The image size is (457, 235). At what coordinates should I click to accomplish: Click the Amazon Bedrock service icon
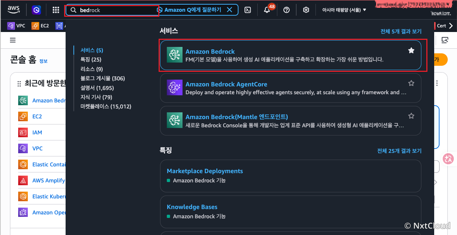pos(175,55)
